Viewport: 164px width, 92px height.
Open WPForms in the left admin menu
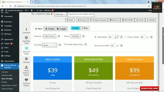pos(8,34)
